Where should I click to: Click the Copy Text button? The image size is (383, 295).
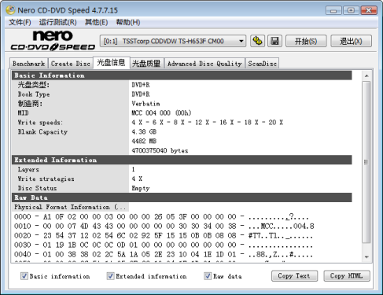click(294, 276)
